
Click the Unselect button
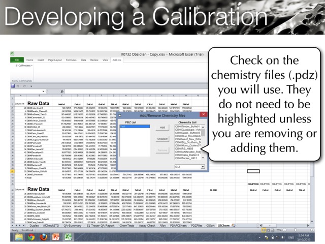pyautogui.click(x=162, y=138)
